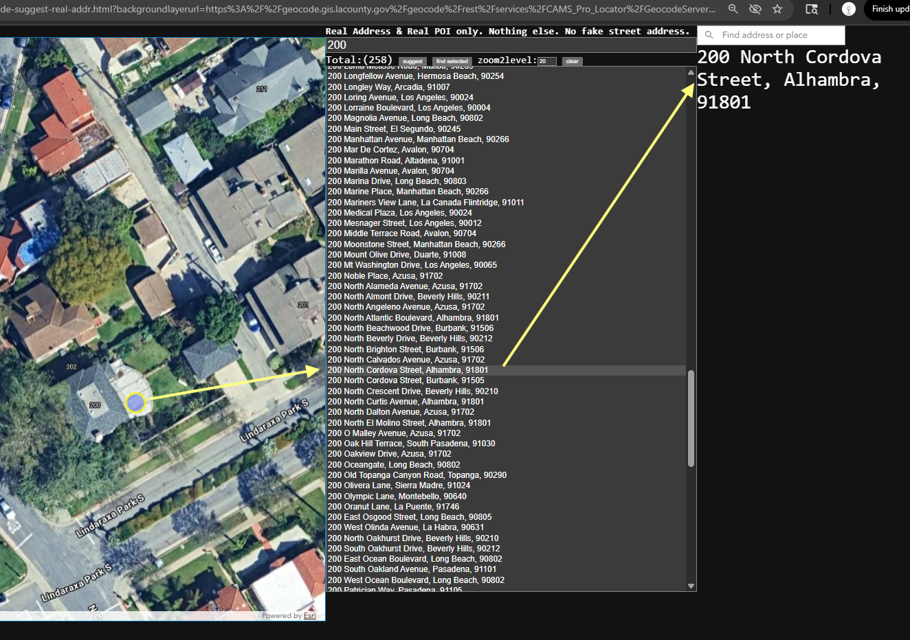Click the address list scrollbar thumb
This screenshot has width=910, height=640.
coord(691,418)
